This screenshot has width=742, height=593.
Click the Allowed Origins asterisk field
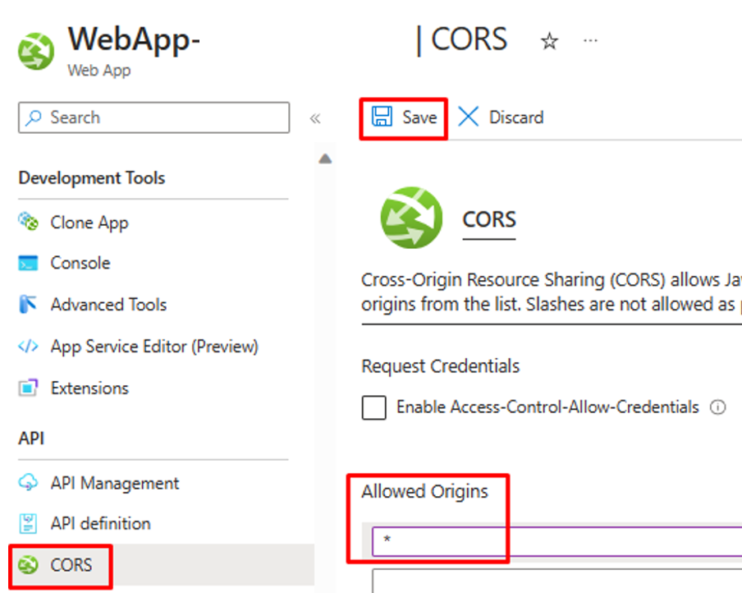[557, 541]
